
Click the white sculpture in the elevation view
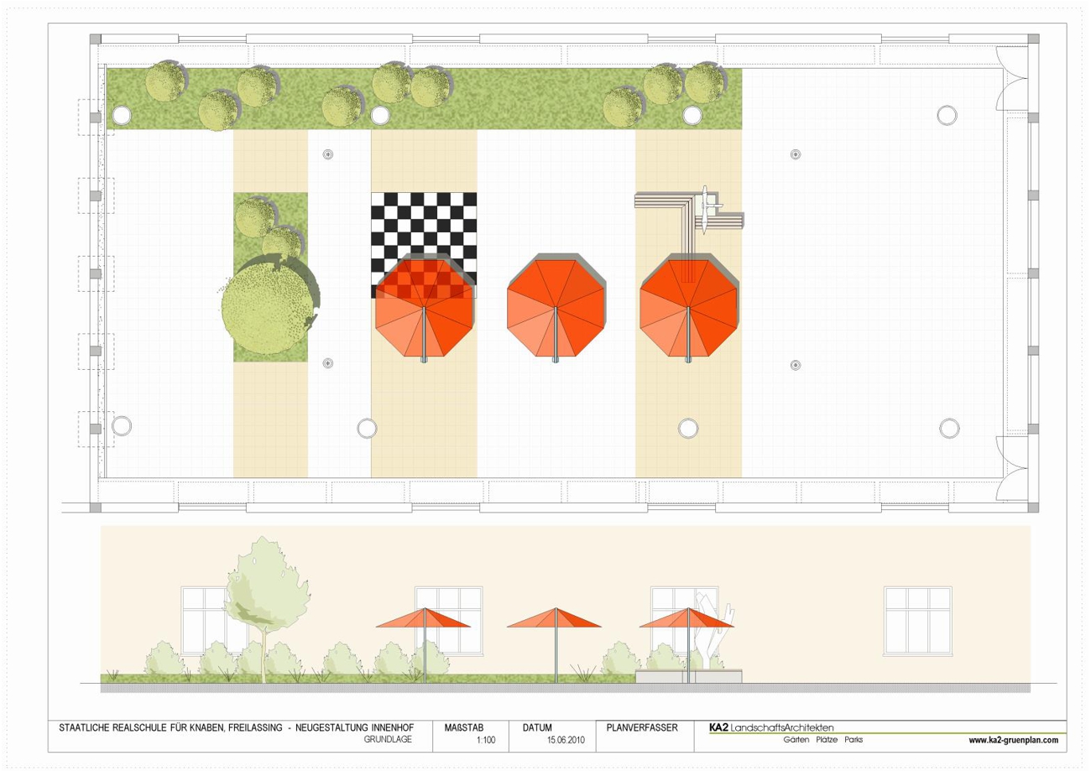click(709, 631)
